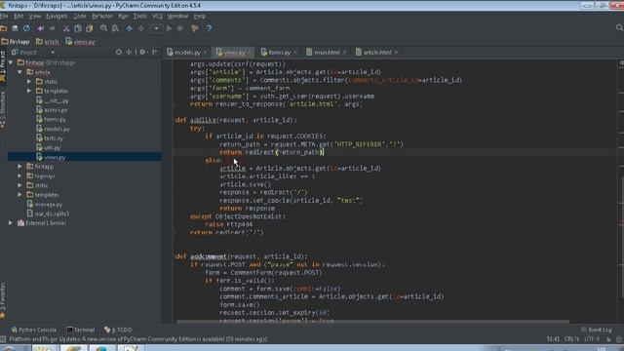624x351 pixels.
Task: Open help with the question mark icon
Action: point(209,28)
